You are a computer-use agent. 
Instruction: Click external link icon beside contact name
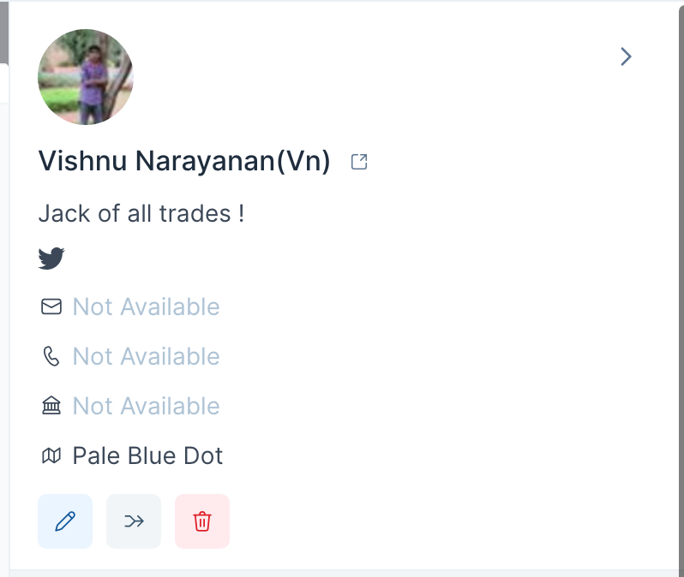click(359, 162)
